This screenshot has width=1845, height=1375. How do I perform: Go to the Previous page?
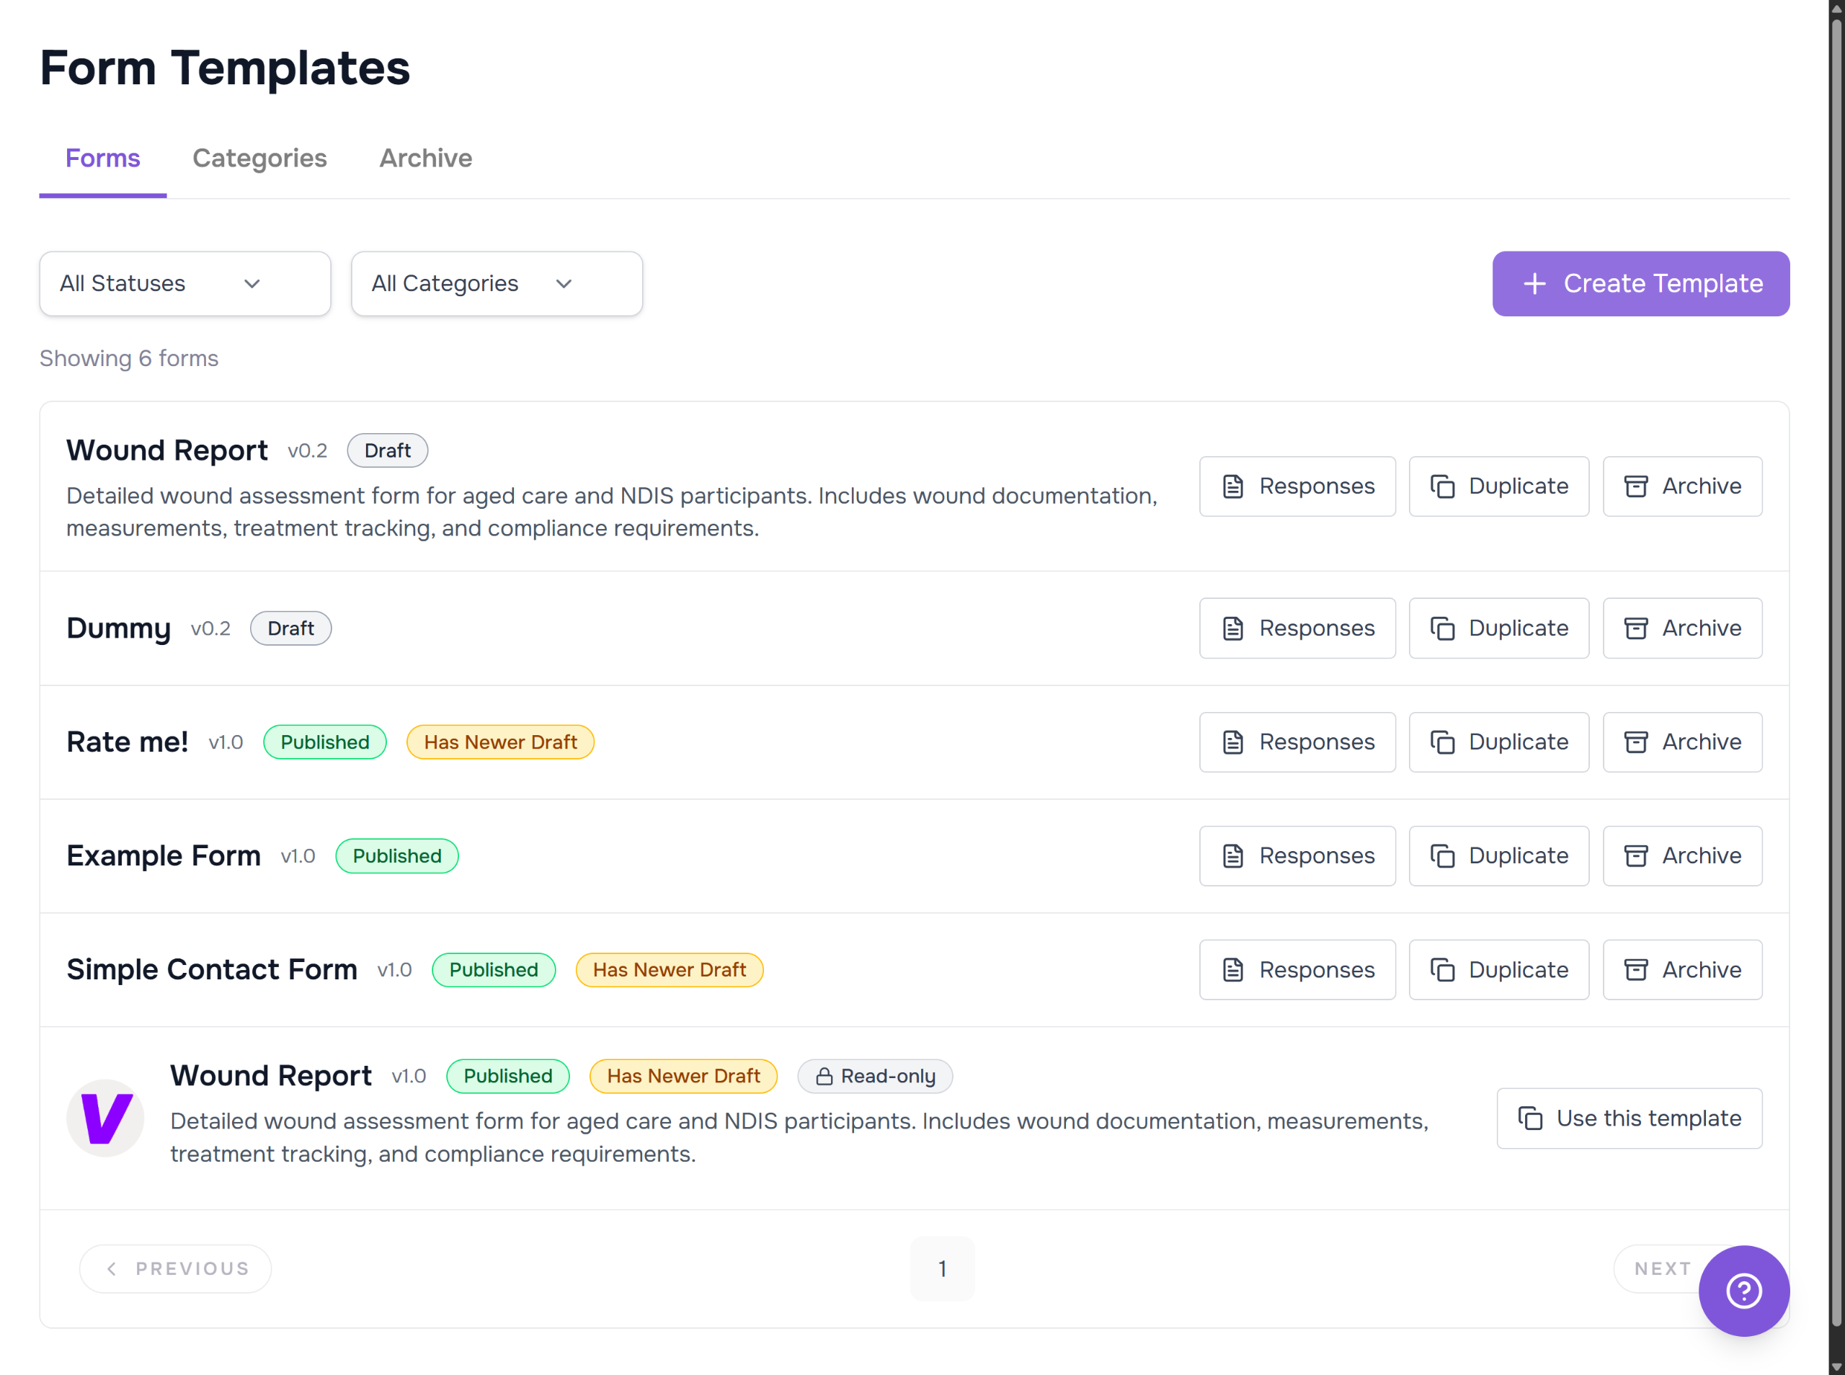[176, 1268]
